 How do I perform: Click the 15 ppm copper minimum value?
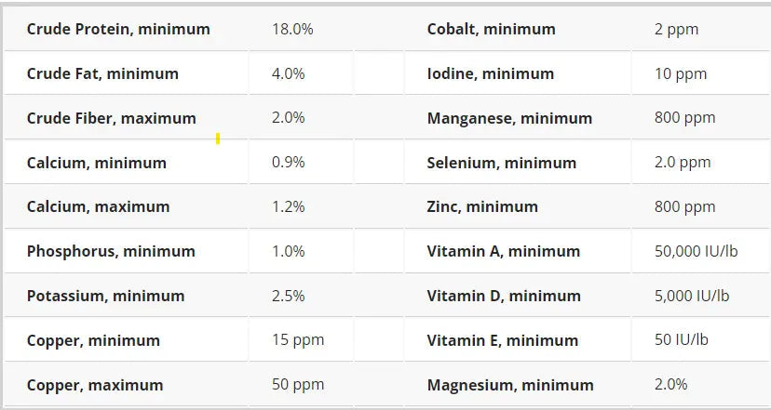coord(298,339)
